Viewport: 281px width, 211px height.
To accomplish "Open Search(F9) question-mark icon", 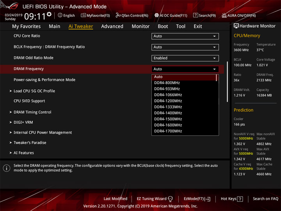I will coord(196,15).
